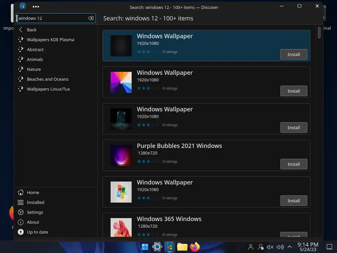Click the icon next to Nature
Image resolution: width=337 pixels, height=253 pixels.
click(21, 69)
